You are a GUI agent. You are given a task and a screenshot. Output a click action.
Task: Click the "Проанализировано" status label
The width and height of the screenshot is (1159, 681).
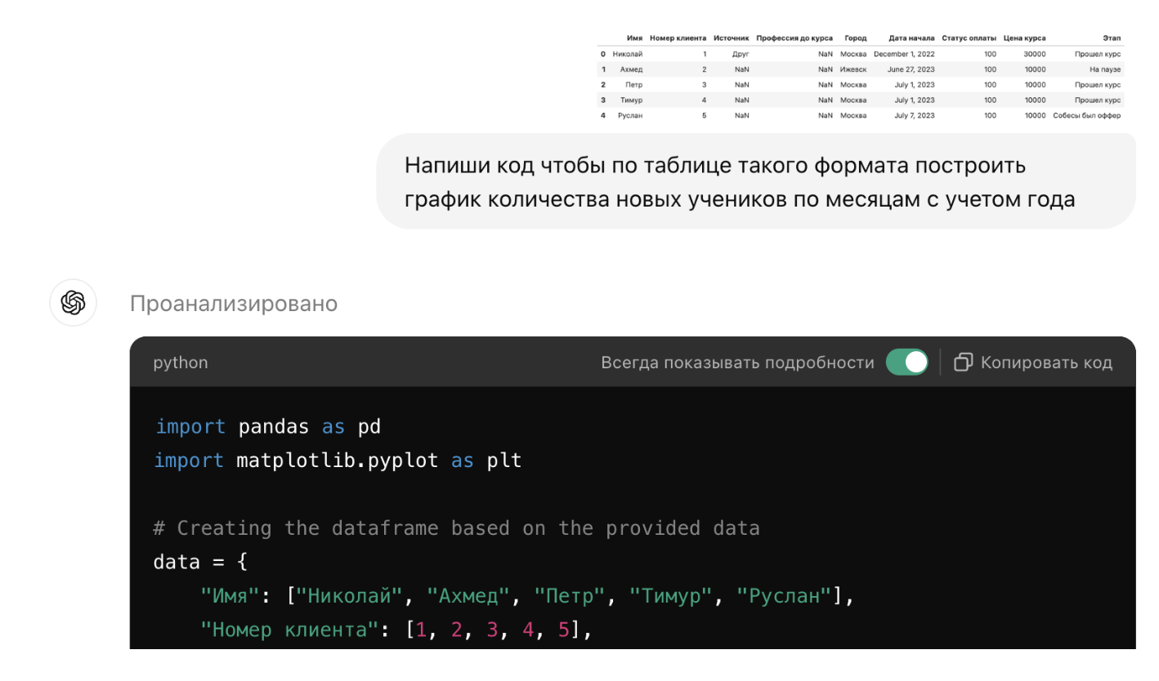(x=234, y=304)
